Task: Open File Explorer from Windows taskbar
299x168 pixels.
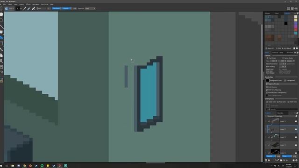Action: pos(13,166)
